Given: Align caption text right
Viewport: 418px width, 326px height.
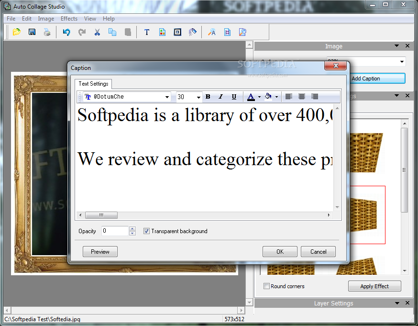Looking at the screenshot, I should [x=315, y=97].
